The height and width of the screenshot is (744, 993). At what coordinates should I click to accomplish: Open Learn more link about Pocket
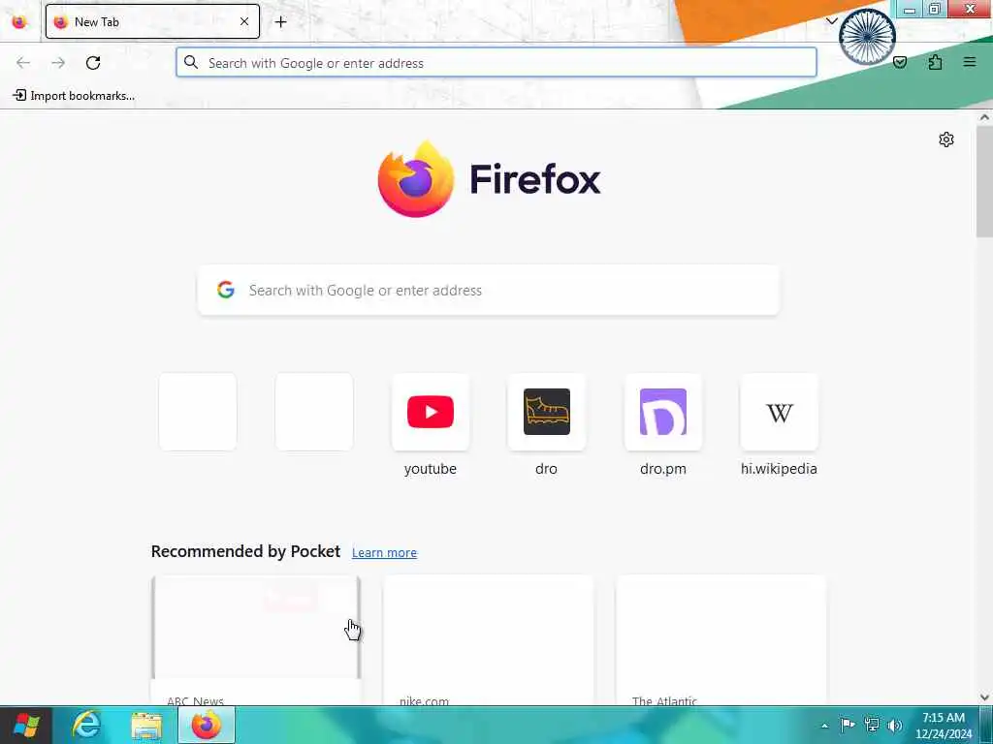(x=384, y=552)
